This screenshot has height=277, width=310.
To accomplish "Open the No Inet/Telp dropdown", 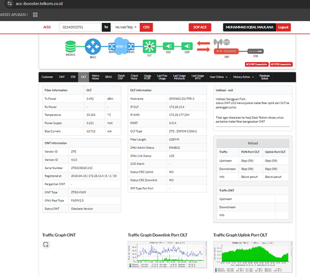I will 126,27.
